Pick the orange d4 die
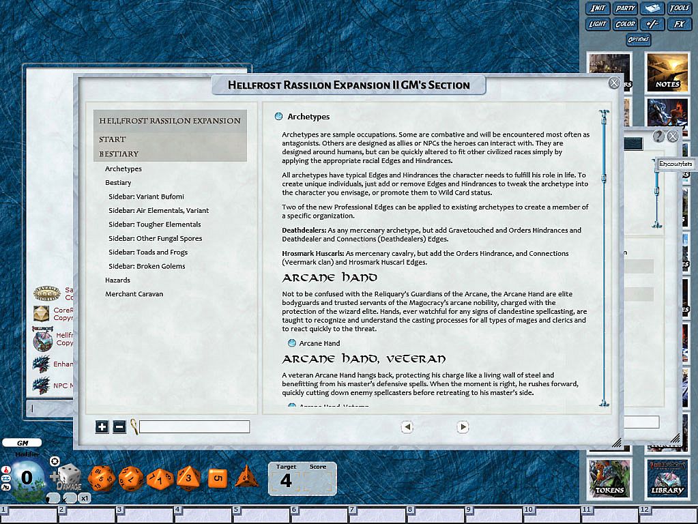This screenshot has width=698, height=524. coord(246,477)
